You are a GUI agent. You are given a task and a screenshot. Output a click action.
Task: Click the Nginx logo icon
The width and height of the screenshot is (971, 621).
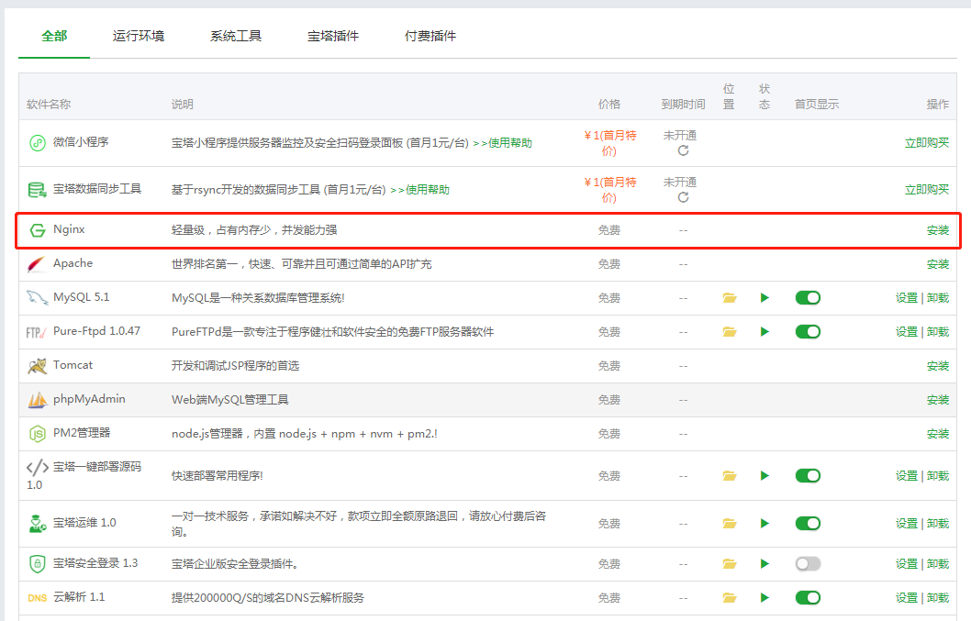(38, 230)
